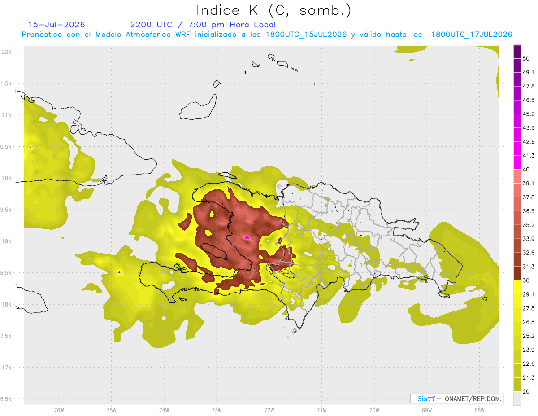
Task: Click the longitude label "76W"
Action: [x=59, y=410]
